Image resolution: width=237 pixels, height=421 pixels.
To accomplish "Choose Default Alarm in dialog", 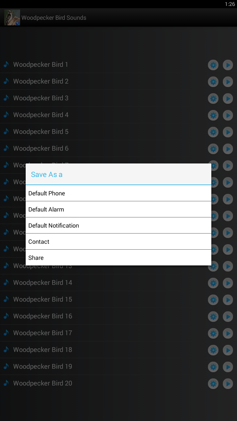I will pos(118,209).
